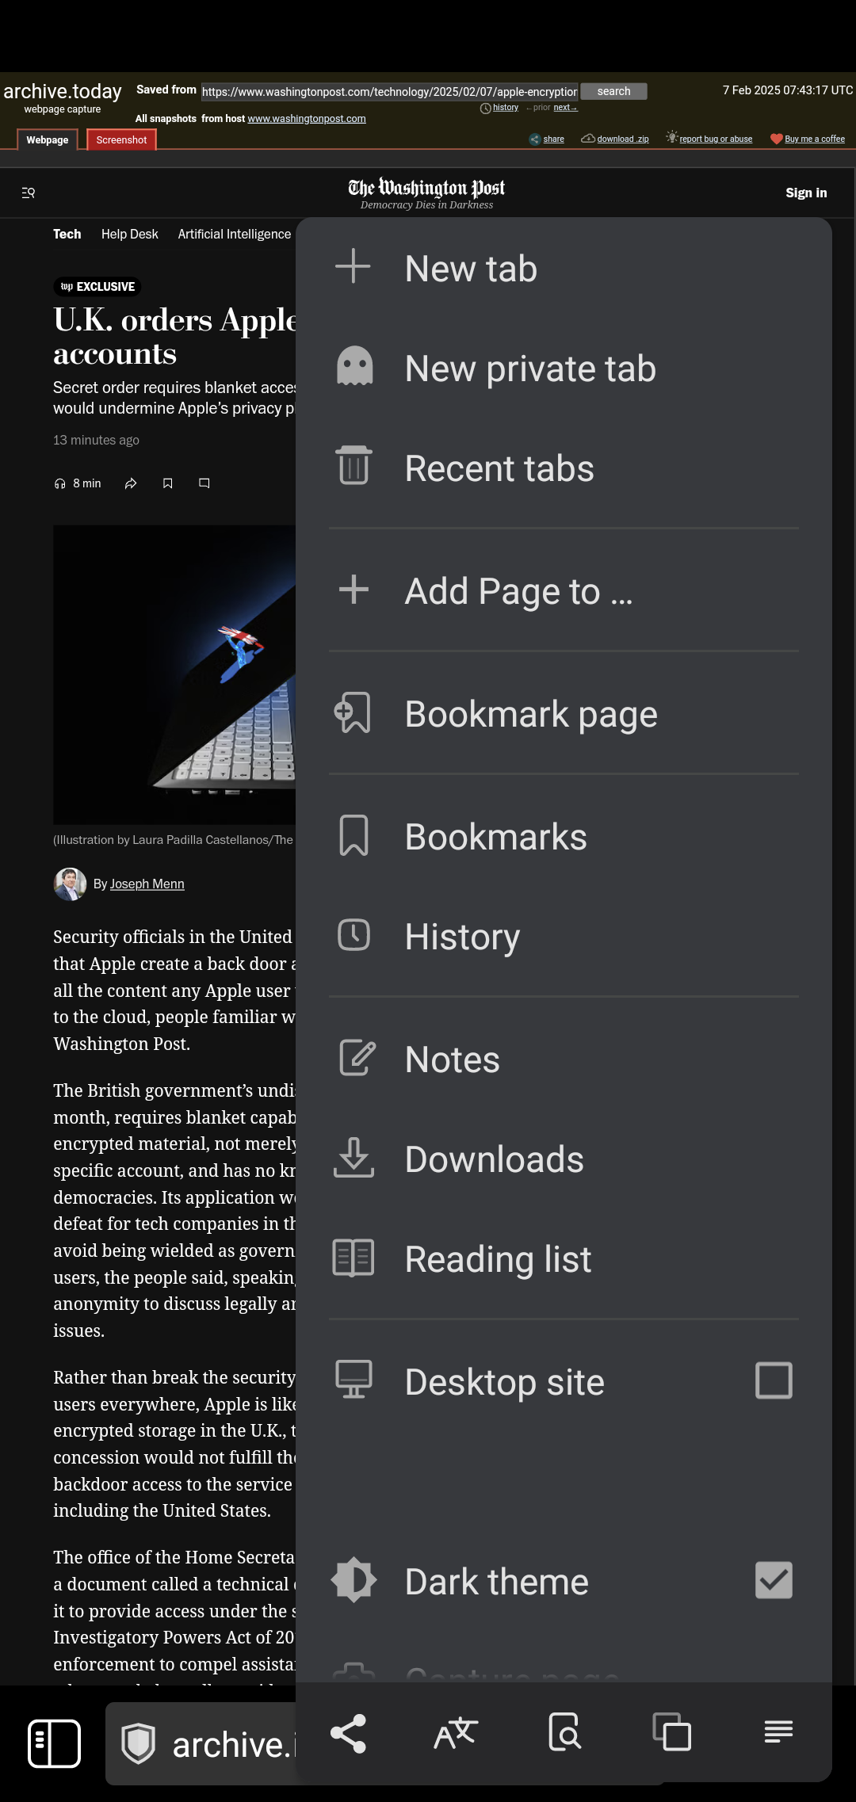856x1802 pixels.
Task: Click the Joseph Menn author photo
Action: pyautogui.click(x=70, y=884)
